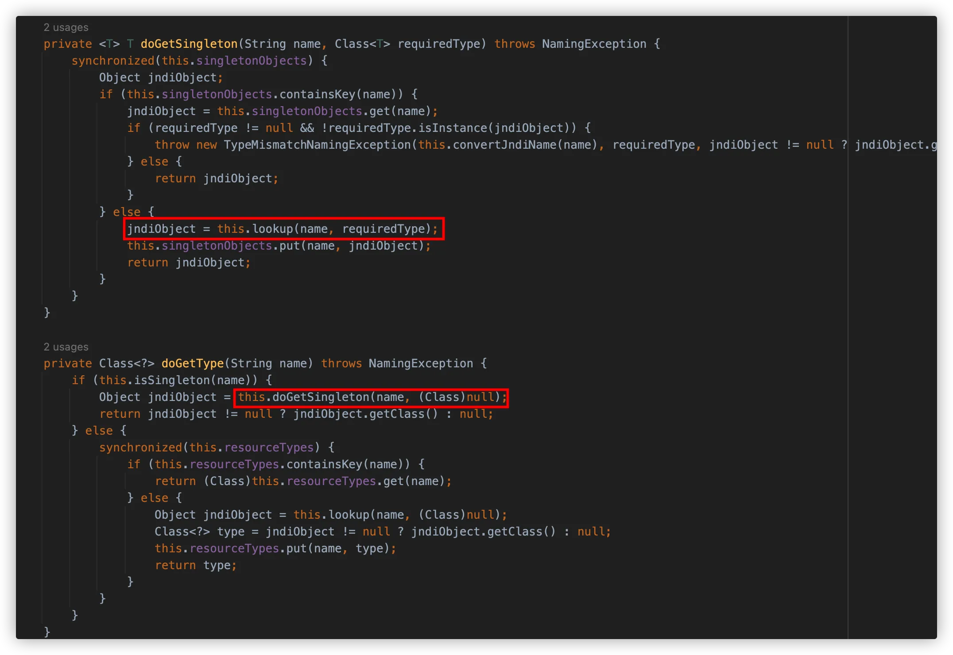Viewport: 953px width, 655px height.
Task: Click 'this.resourceTypes.put(name, type);' line
Action: 275,548
